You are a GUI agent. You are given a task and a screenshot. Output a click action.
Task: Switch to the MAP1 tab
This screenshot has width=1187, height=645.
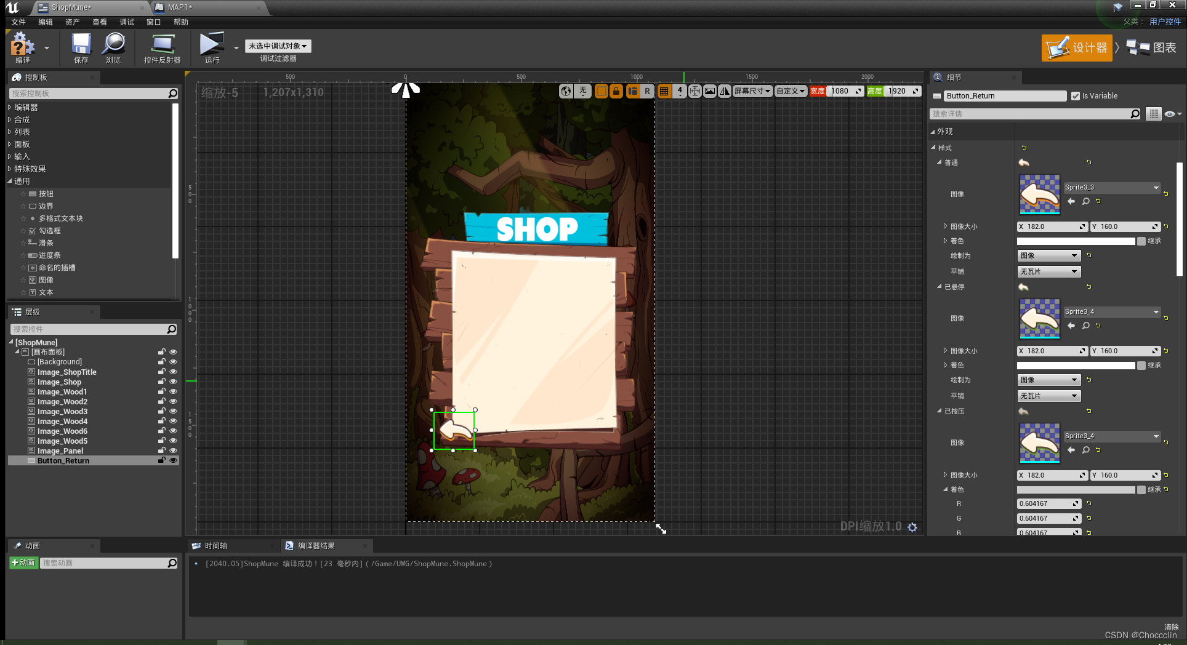209,7
